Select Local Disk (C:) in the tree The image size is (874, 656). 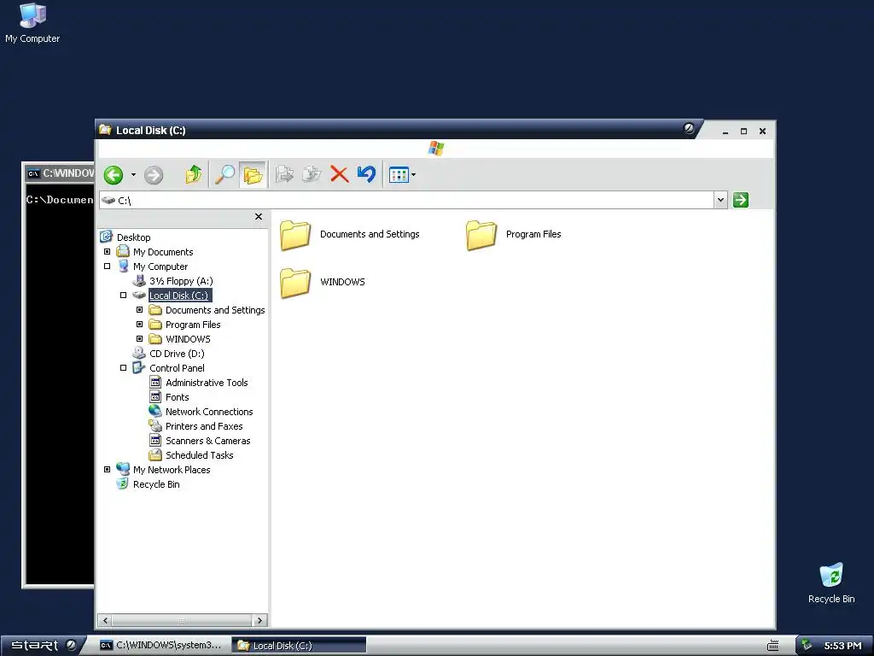178,295
